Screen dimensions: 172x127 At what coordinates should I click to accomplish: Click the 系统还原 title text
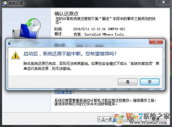15,3
